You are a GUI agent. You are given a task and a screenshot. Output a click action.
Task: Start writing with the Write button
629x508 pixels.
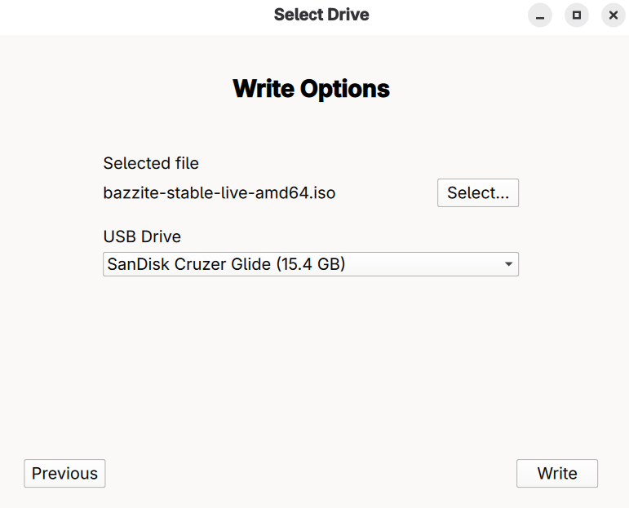(556, 473)
